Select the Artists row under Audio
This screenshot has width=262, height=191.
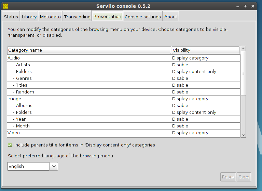click(124, 65)
